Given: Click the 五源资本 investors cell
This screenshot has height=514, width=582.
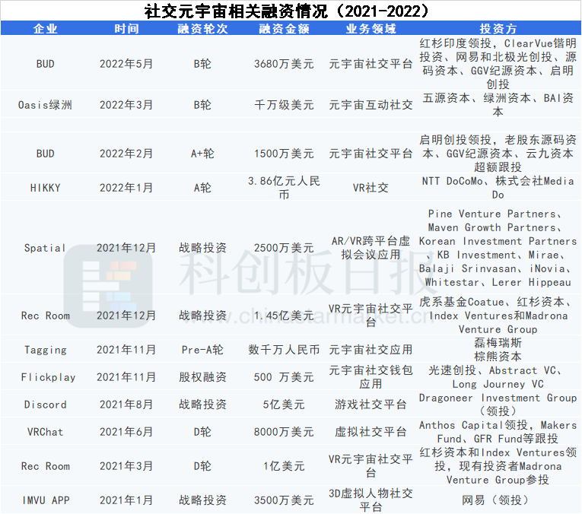Looking at the screenshot, I should 498,105.
